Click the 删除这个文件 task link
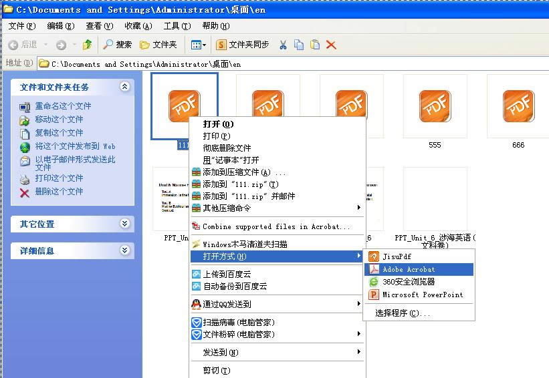The height and width of the screenshot is (378, 549). pyautogui.click(x=59, y=192)
